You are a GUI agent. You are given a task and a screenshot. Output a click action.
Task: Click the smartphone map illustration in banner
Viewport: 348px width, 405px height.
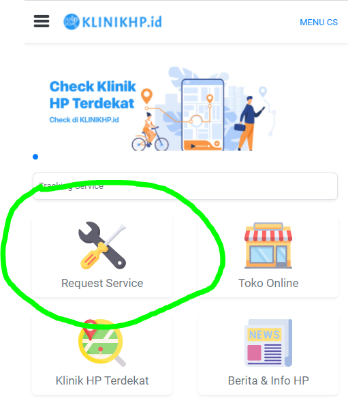[202, 115]
